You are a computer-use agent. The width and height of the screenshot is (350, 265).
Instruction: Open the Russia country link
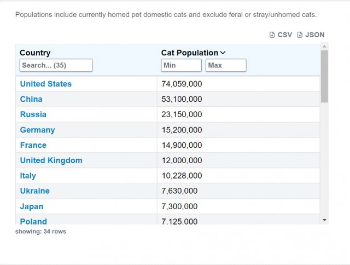[x=33, y=114]
